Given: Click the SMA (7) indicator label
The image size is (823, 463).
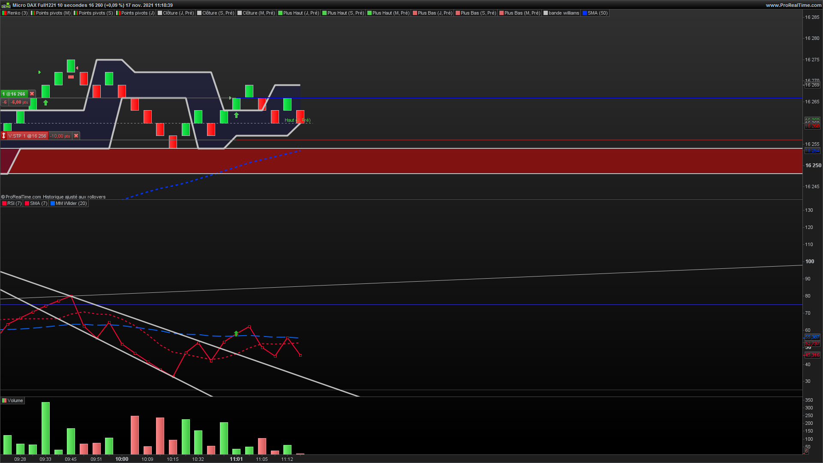Looking at the screenshot, I should (36, 204).
